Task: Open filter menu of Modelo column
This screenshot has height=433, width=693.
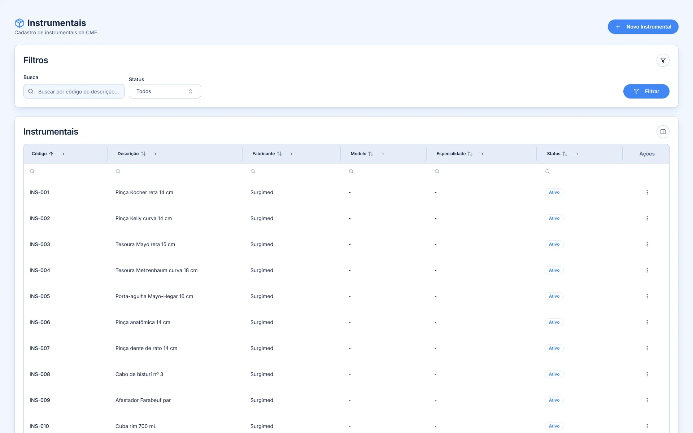Action: [383, 154]
